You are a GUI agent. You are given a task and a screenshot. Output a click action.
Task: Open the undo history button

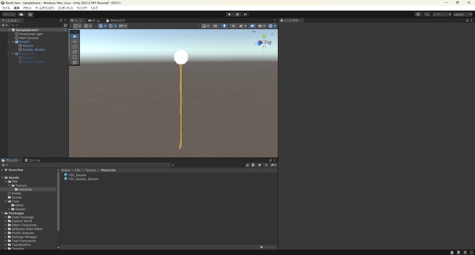point(418,14)
